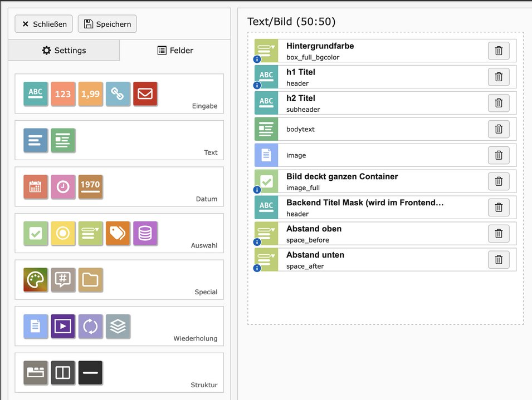Delete the Abstand unten field
The width and height of the screenshot is (532, 400).
point(499,260)
